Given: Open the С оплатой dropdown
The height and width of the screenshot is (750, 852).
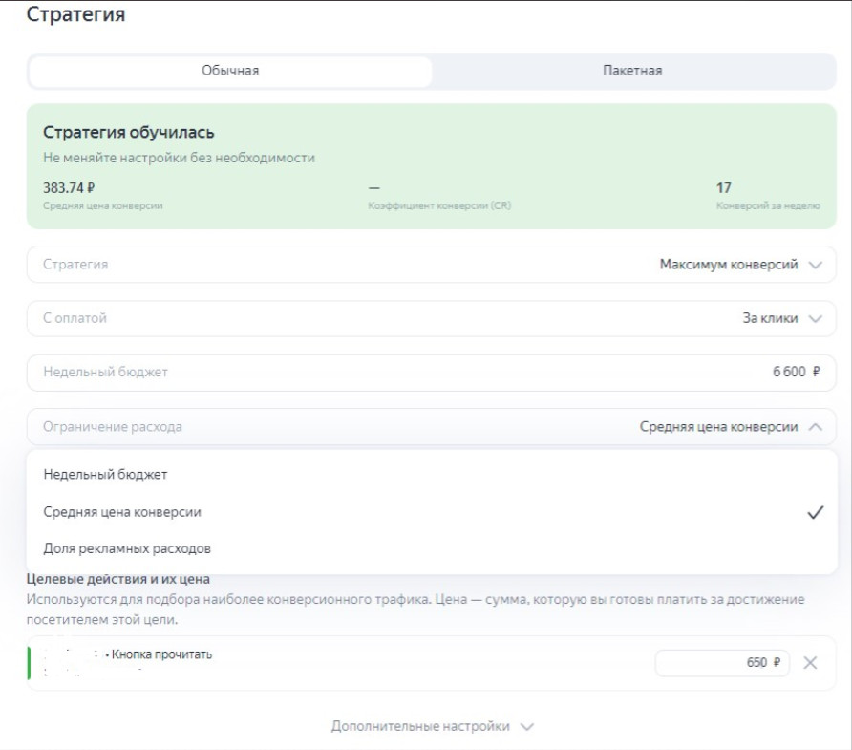Looking at the screenshot, I should click(x=432, y=318).
